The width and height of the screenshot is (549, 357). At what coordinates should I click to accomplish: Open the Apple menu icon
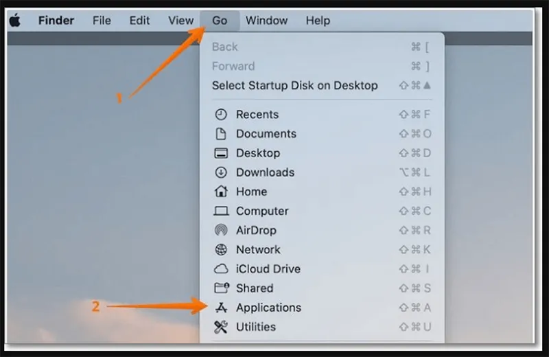[14, 21]
